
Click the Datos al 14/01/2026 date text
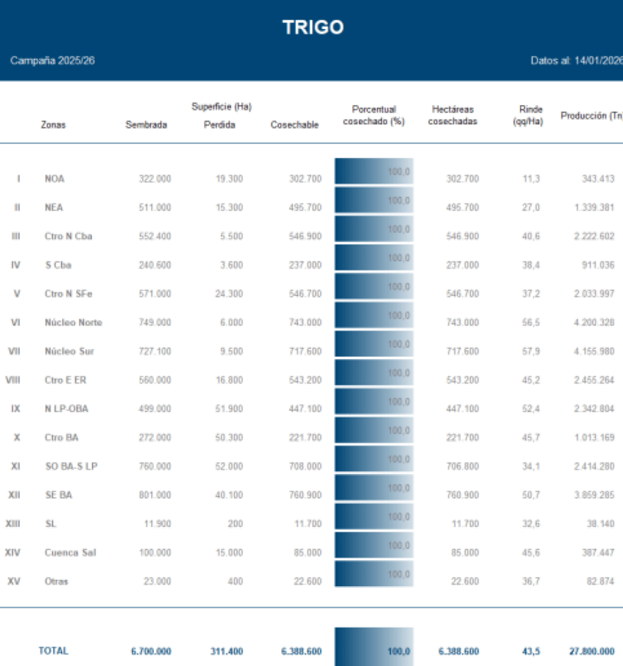(x=576, y=61)
